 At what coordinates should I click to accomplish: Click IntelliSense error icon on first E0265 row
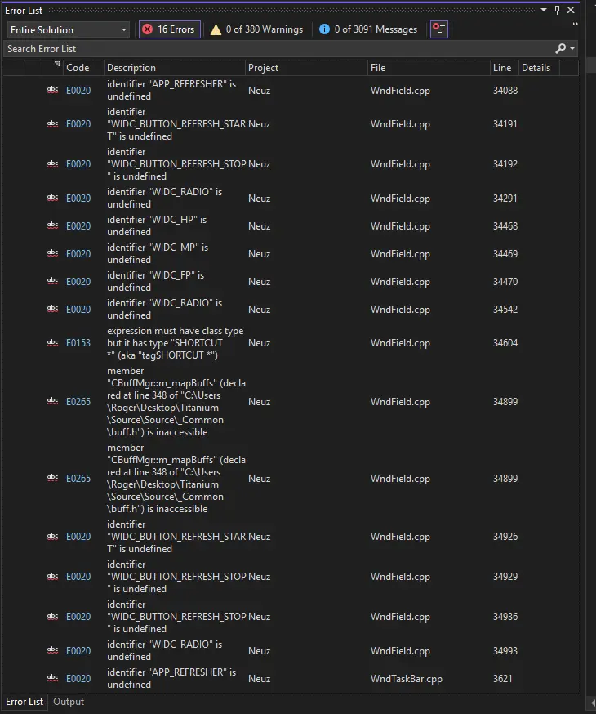[53, 401]
